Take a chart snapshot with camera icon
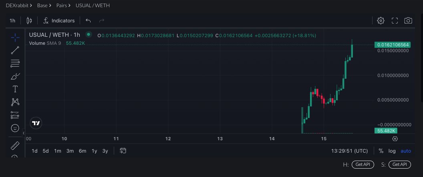Screen dimensions: 423x177 click(x=408, y=20)
